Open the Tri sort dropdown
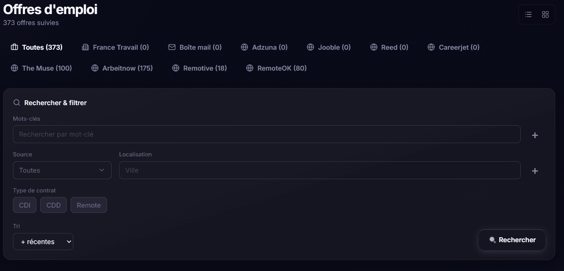564x271 pixels. [43, 241]
